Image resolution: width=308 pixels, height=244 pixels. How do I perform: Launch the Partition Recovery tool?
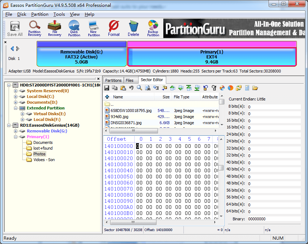click(34, 29)
